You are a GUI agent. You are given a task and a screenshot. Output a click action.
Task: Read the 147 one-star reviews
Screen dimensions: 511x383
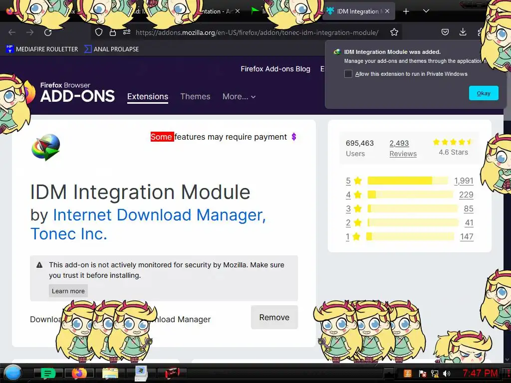(x=467, y=237)
